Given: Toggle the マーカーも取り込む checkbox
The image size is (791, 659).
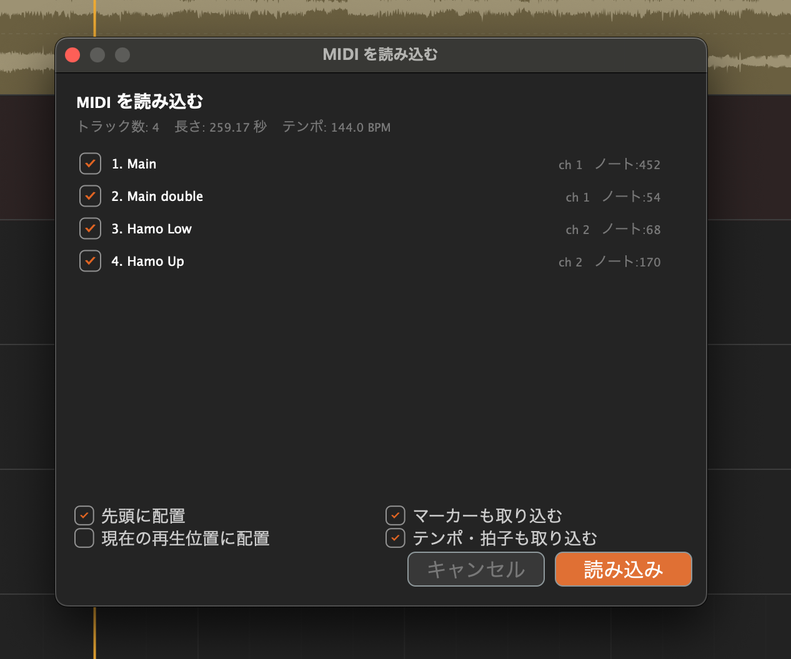Looking at the screenshot, I should (x=395, y=515).
